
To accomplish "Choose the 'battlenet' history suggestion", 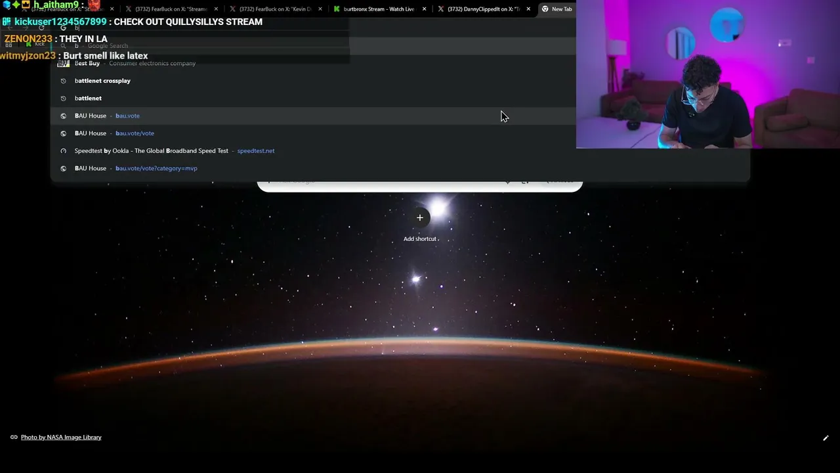I will click(x=400, y=98).
